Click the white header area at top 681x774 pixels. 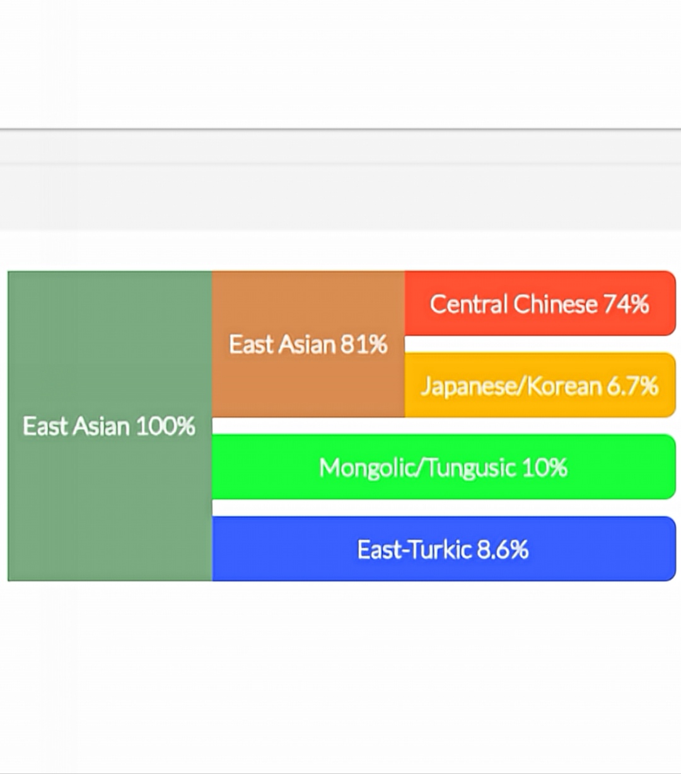pos(340,64)
